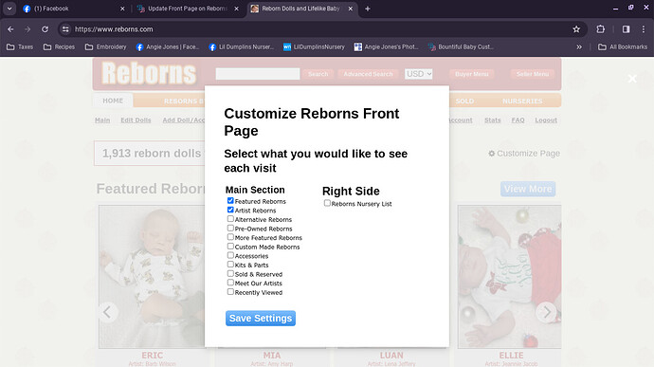The width and height of the screenshot is (654, 367).
Task: Show next dolls with right carousel arrow
Action: tap(546, 312)
